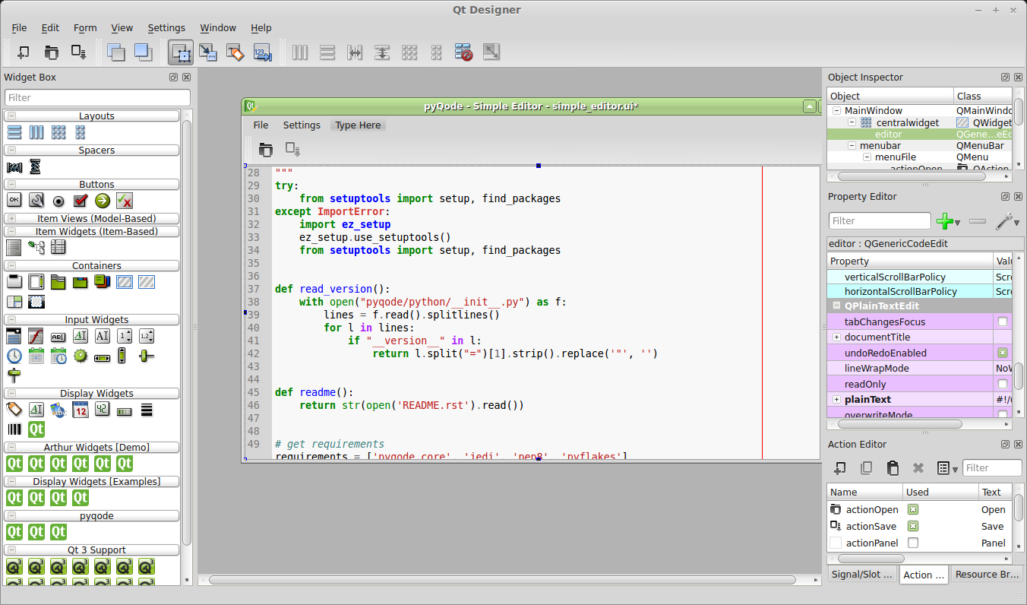
Task: Switch to Edit Signals/Slots mode
Action: pos(207,52)
